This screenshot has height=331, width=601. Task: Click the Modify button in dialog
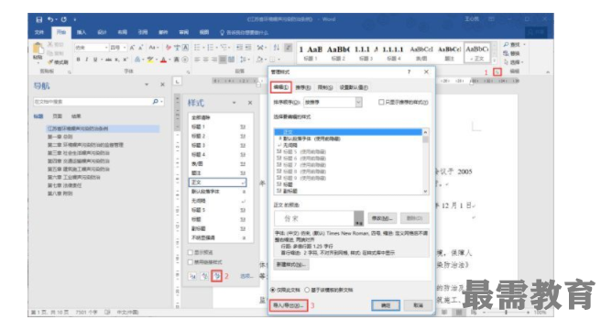tap(382, 218)
